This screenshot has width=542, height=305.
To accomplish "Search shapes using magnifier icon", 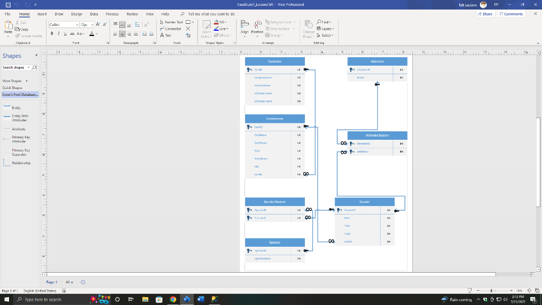I will (34, 67).
